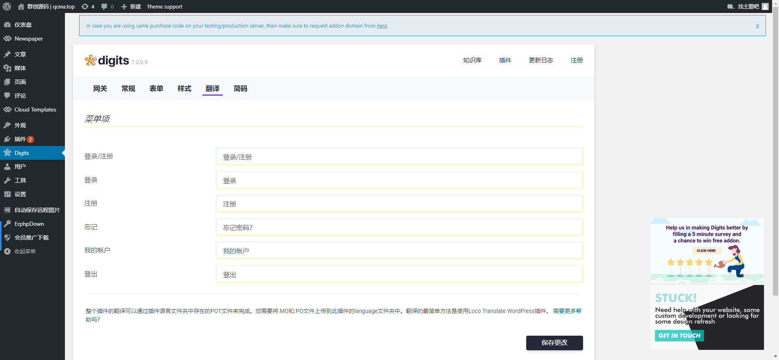
Task: Open Theme support in the admin bar
Action: [x=164, y=6]
